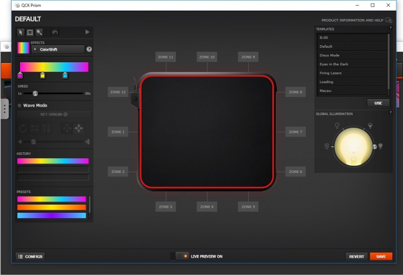Click the dim outline bulb icon
Viewport: 403px width, 275px height.
click(x=337, y=126)
